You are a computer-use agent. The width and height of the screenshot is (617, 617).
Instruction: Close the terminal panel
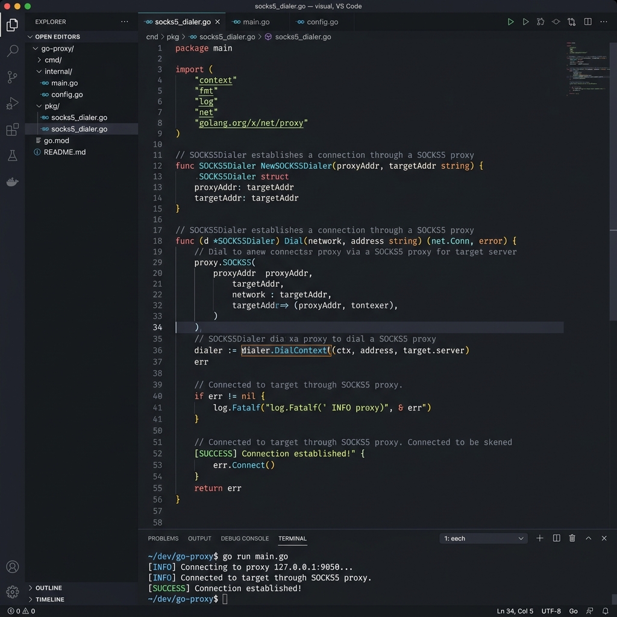pos(604,538)
